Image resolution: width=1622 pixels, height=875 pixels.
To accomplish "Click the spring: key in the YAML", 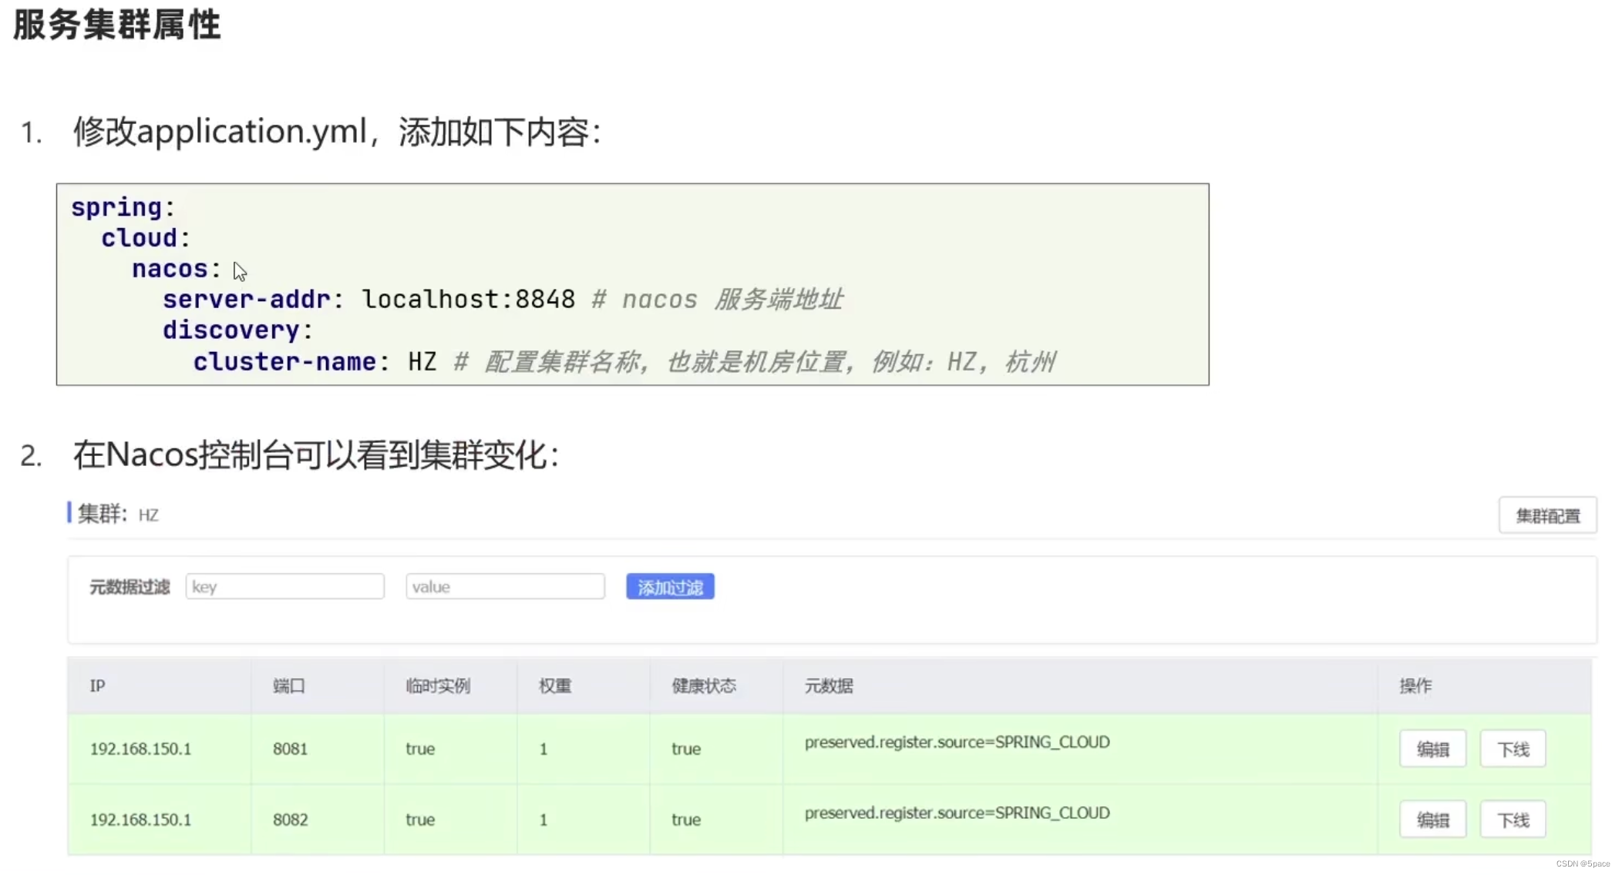I will click(x=123, y=207).
